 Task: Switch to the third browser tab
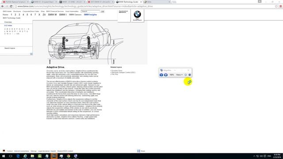[x=73, y=2]
